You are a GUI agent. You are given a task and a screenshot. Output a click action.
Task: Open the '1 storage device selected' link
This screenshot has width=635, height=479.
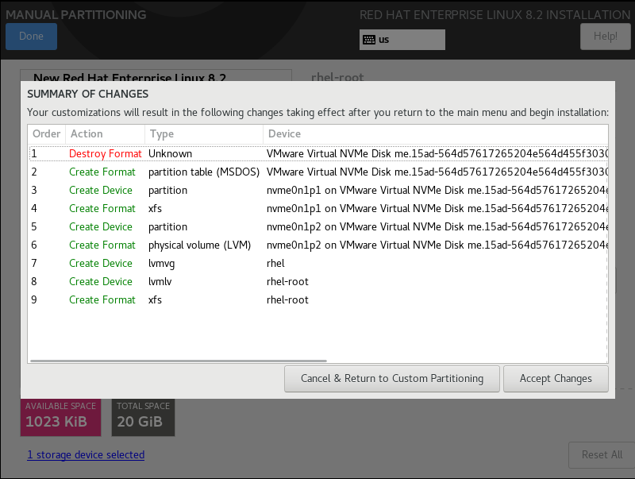(x=86, y=455)
